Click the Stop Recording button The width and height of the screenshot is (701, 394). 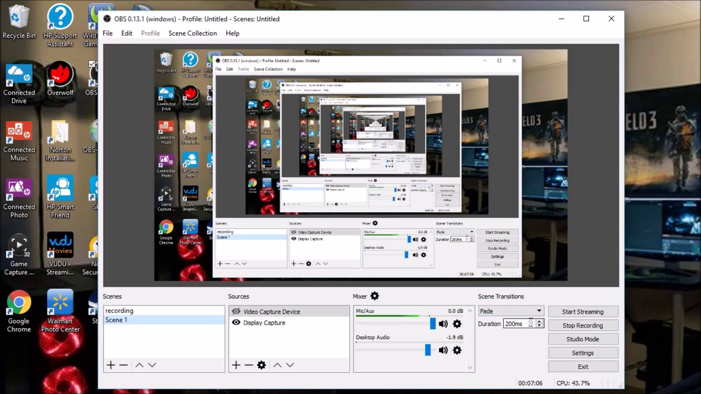583,325
